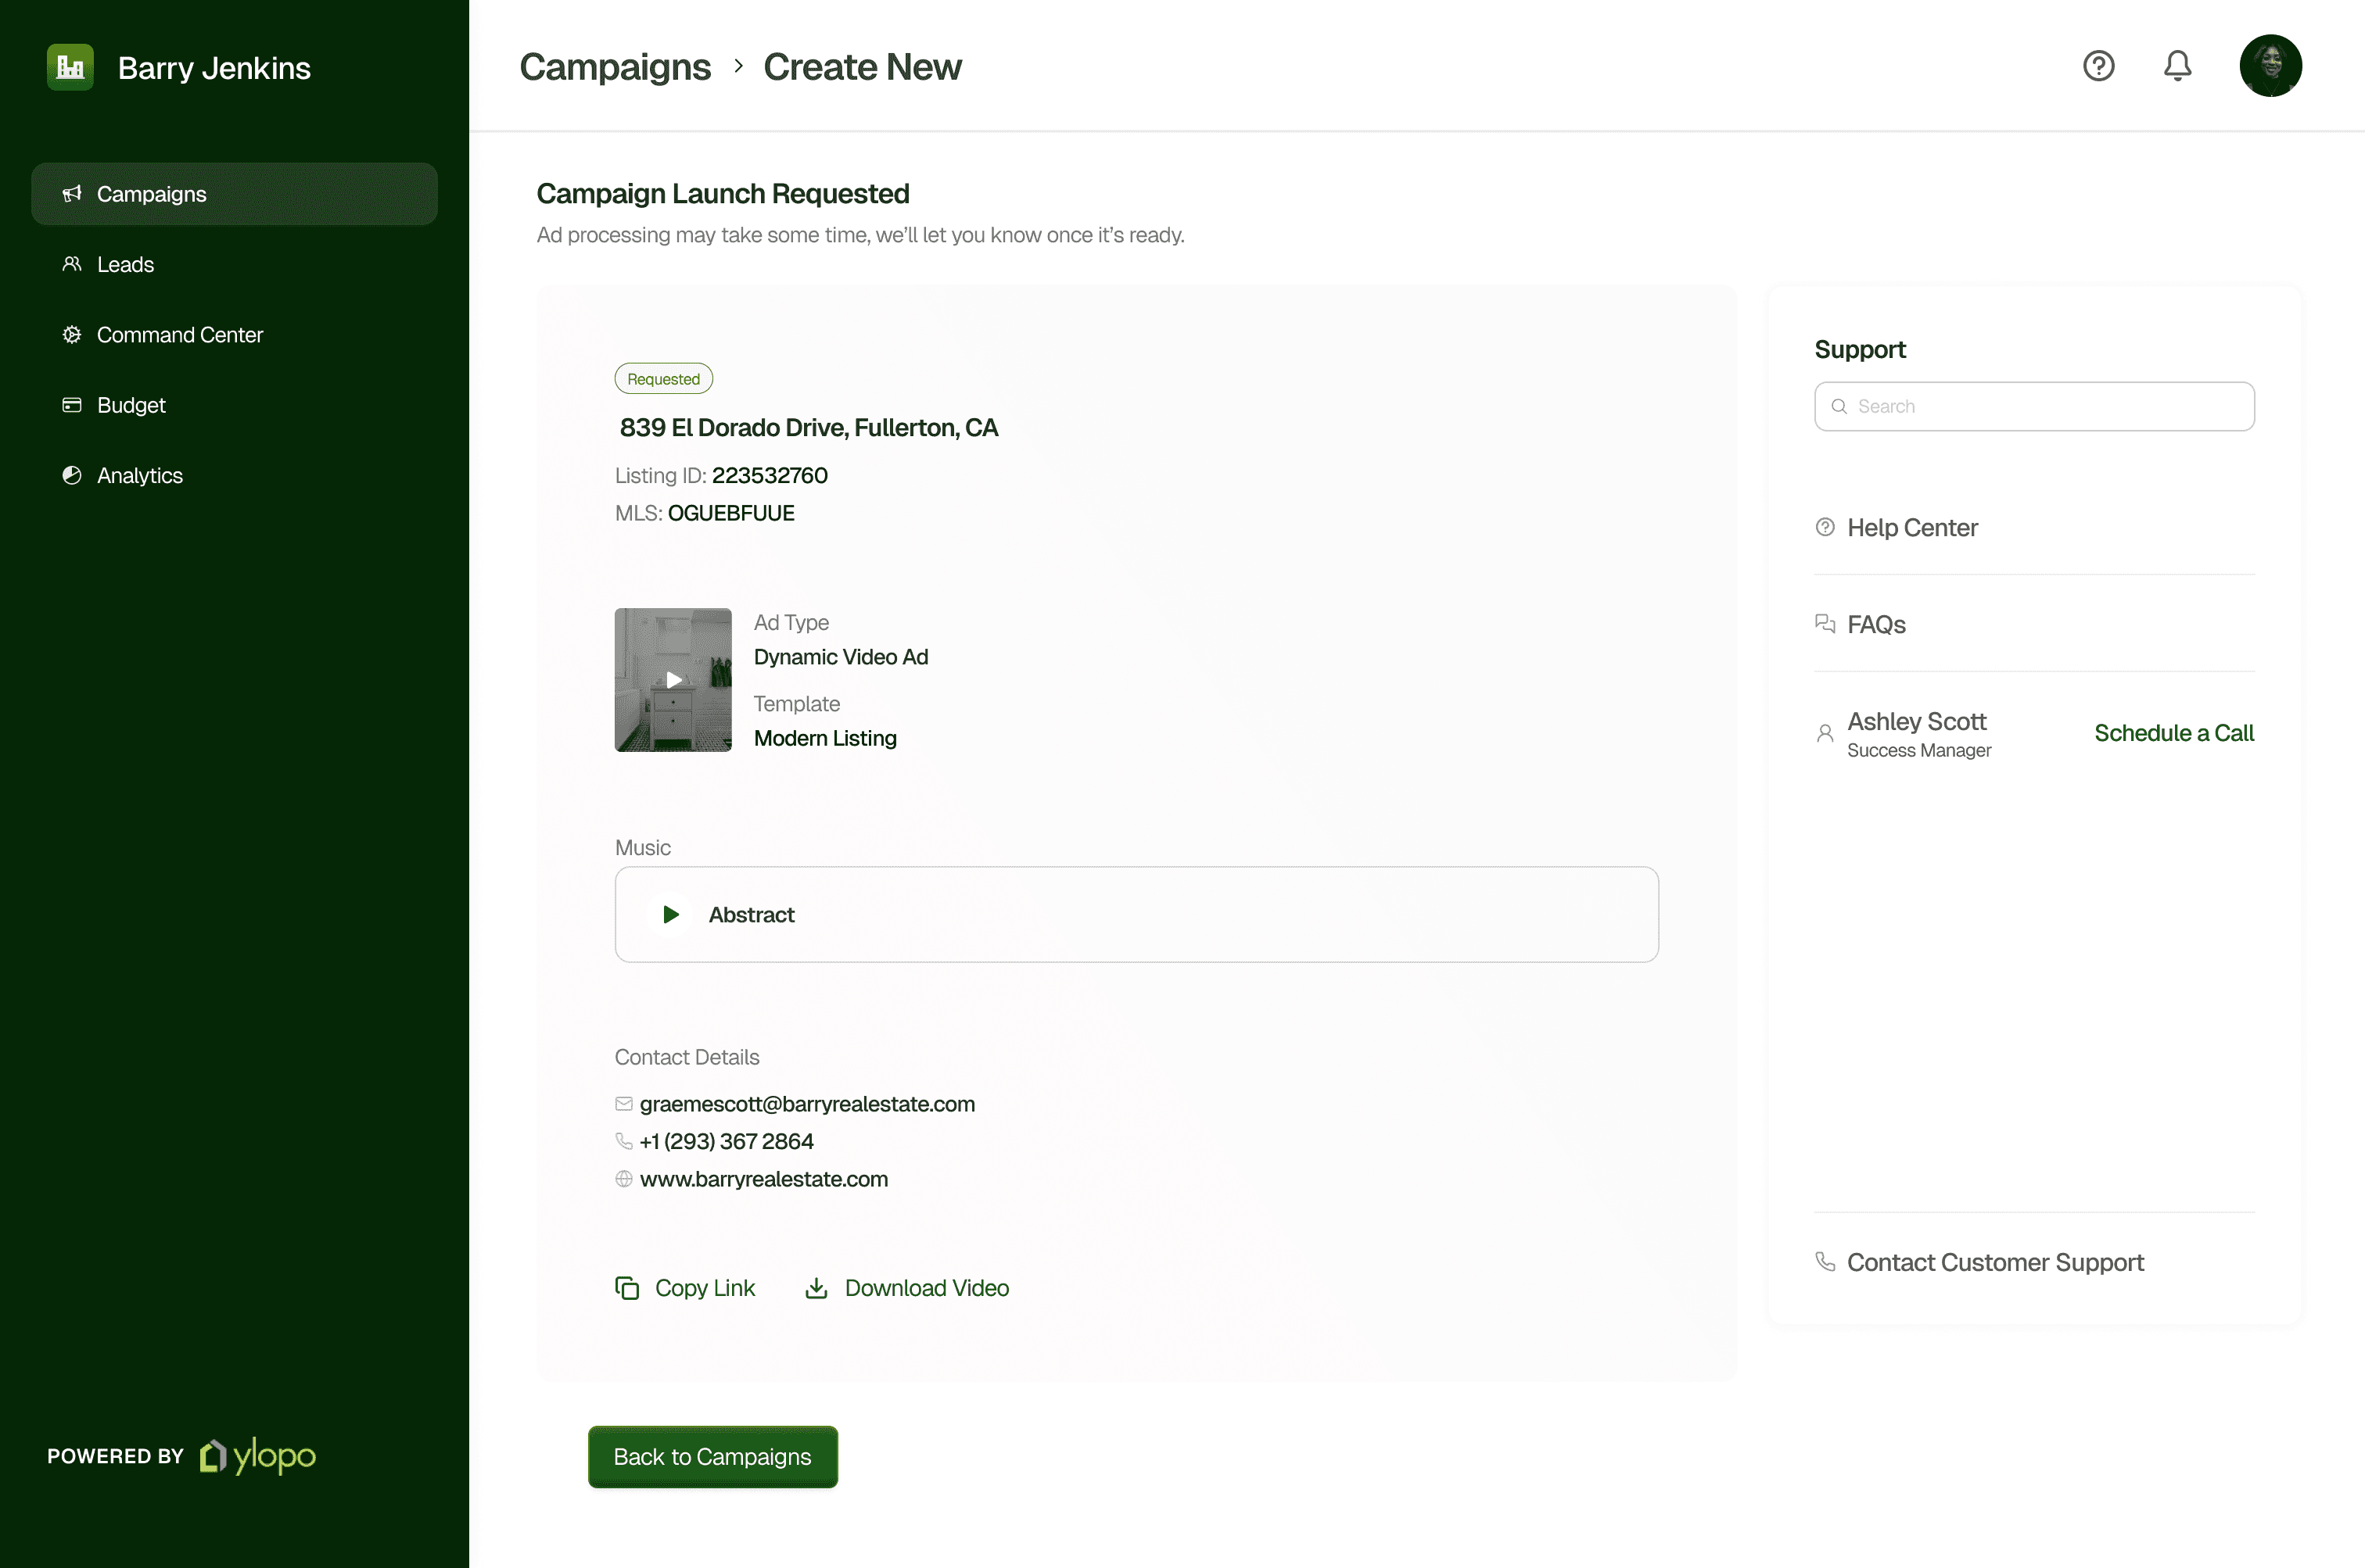
Task: Select Budget from sidebar navigation
Action: pos(130,405)
